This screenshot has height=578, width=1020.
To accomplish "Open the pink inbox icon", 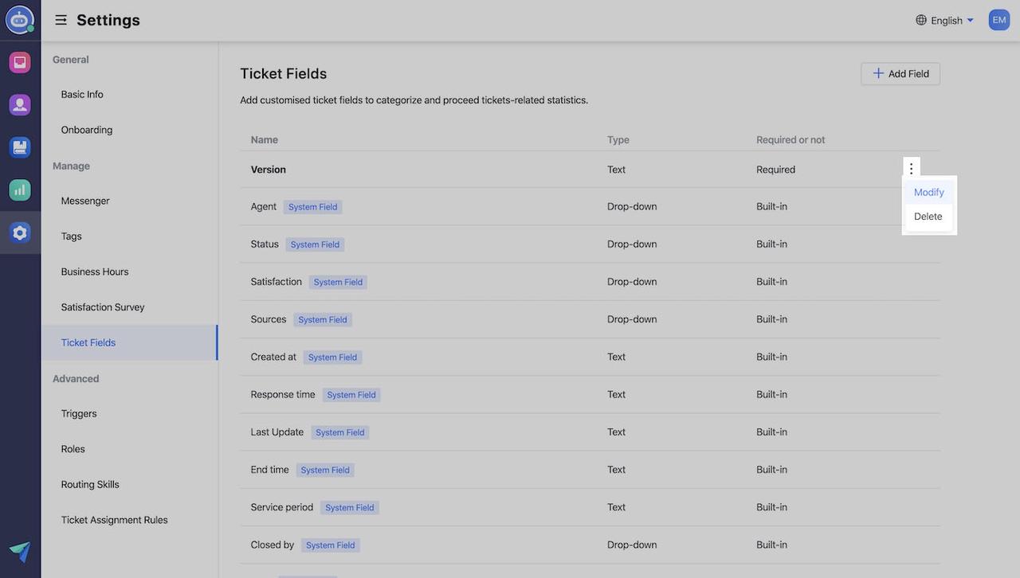I will tap(20, 62).
